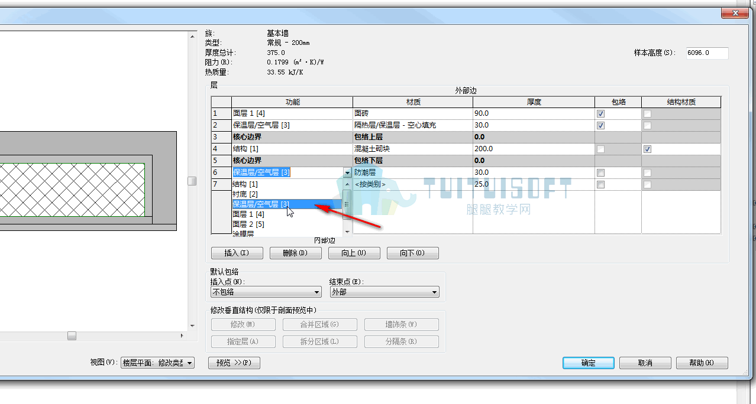Confirm with the 确定 button

click(x=589, y=363)
